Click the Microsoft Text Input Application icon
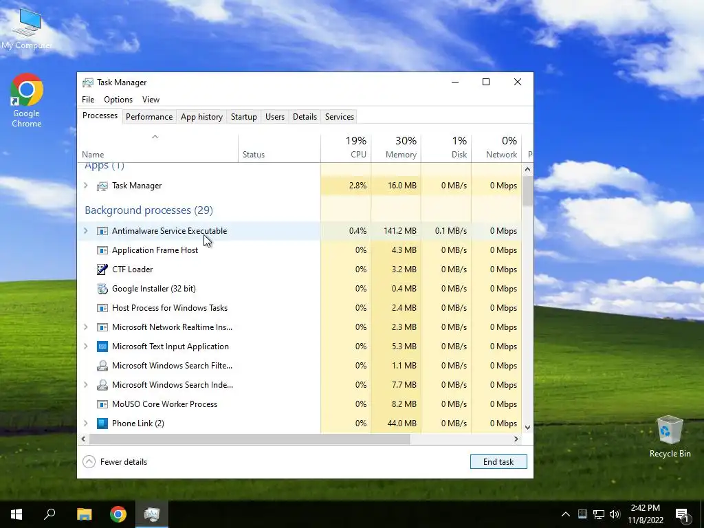 pos(102,346)
